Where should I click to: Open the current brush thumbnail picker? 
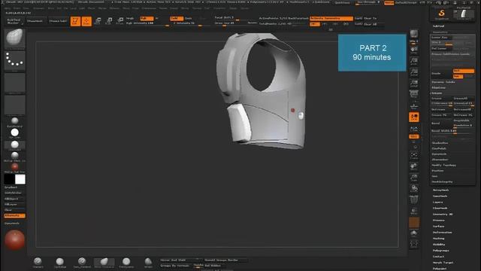click(x=15, y=38)
